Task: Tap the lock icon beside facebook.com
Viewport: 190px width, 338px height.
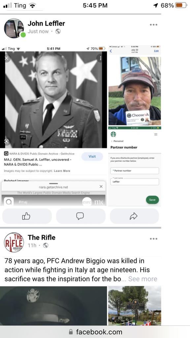Action: (71, 332)
